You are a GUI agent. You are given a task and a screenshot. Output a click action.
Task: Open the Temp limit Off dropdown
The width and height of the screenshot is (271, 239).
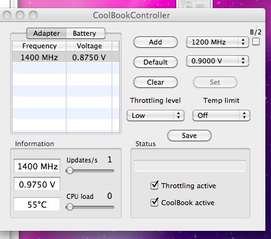point(221,115)
